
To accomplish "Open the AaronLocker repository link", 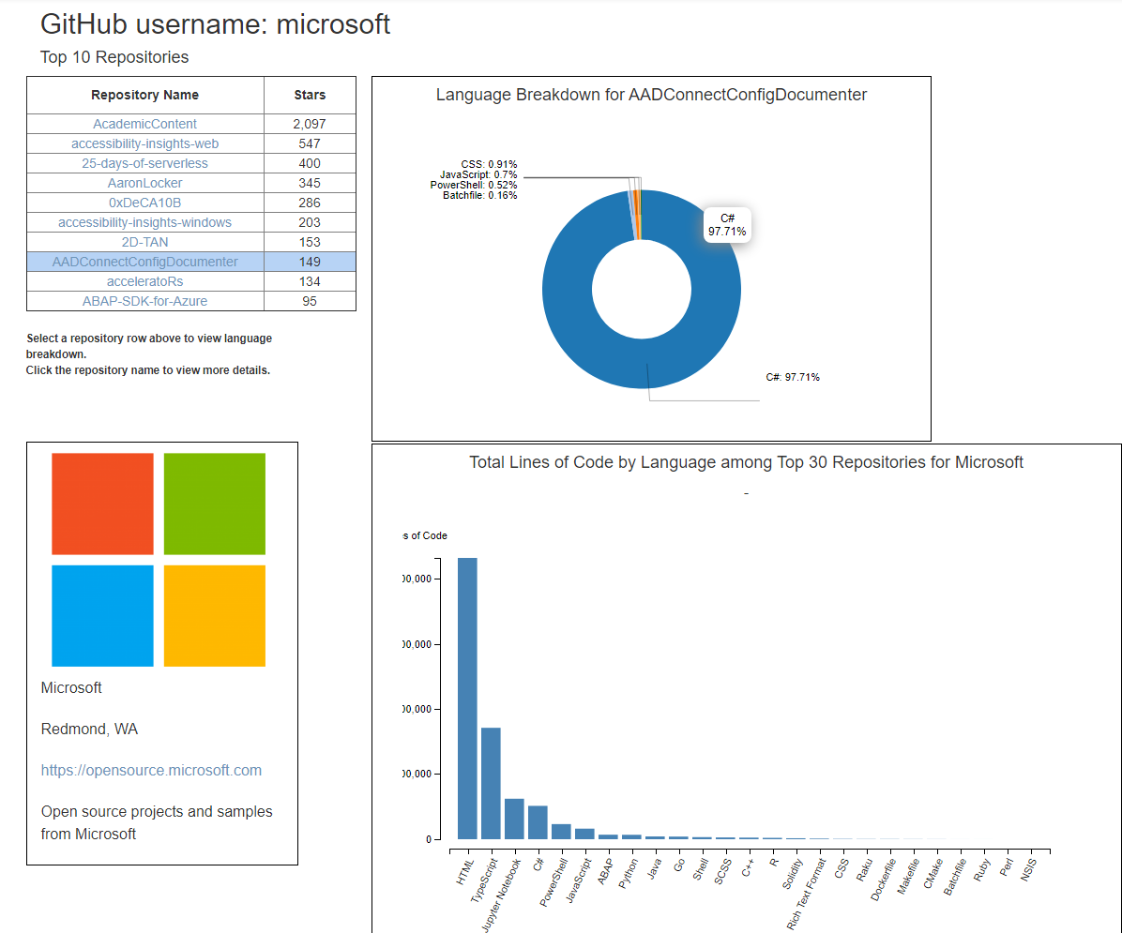I will (144, 183).
